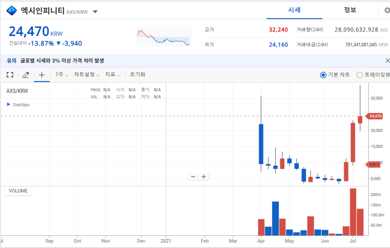Zoom out chart with minus button
Viewport: 390px width, 248px height.
pyautogui.click(x=193, y=177)
